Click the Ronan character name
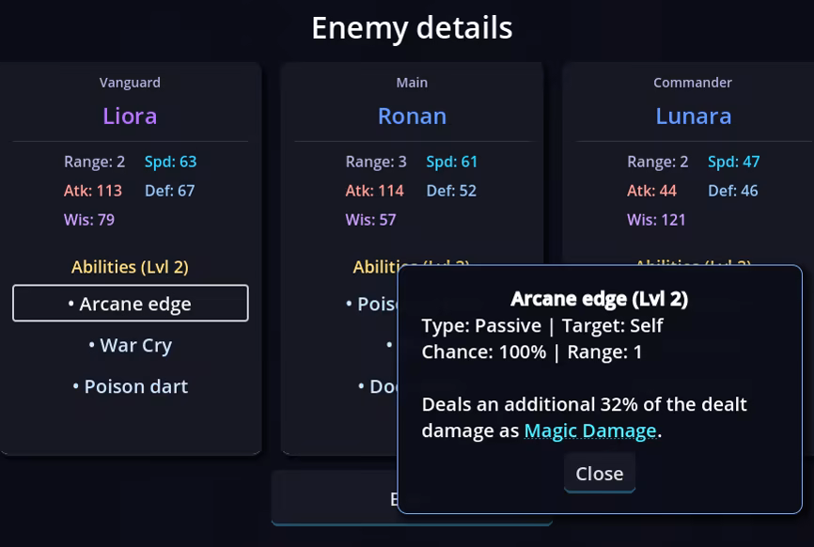The image size is (814, 547). click(413, 116)
